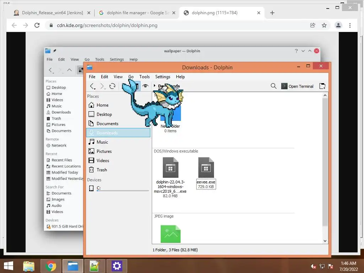Image resolution: width=364 pixels, height=273 pixels.
Task: Refresh the Downloads folder view
Action: click(112, 86)
